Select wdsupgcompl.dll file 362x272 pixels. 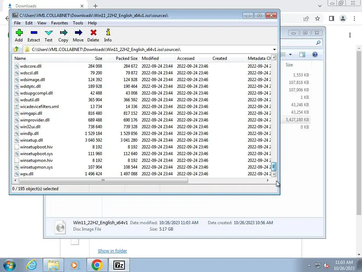(36, 93)
